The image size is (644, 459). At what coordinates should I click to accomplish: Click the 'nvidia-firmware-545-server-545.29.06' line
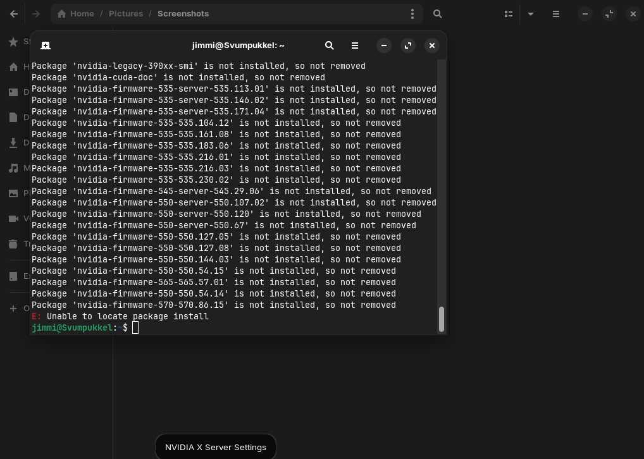pos(232,191)
